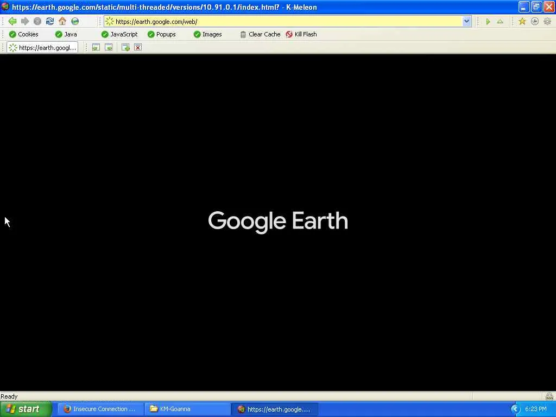Click the grey Forward arrow
Image resolution: width=556 pixels, height=417 pixels.
click(x=25, y=21)
